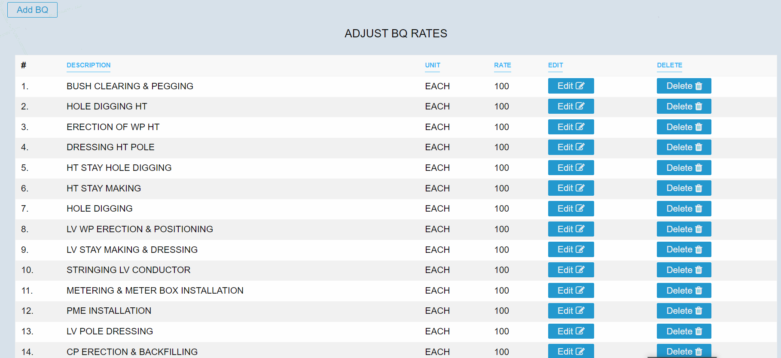Viewport: 781px width, 358px height.
Task: Delete CP ERECTION & BACKFILLING row
Action: (684, 351)
